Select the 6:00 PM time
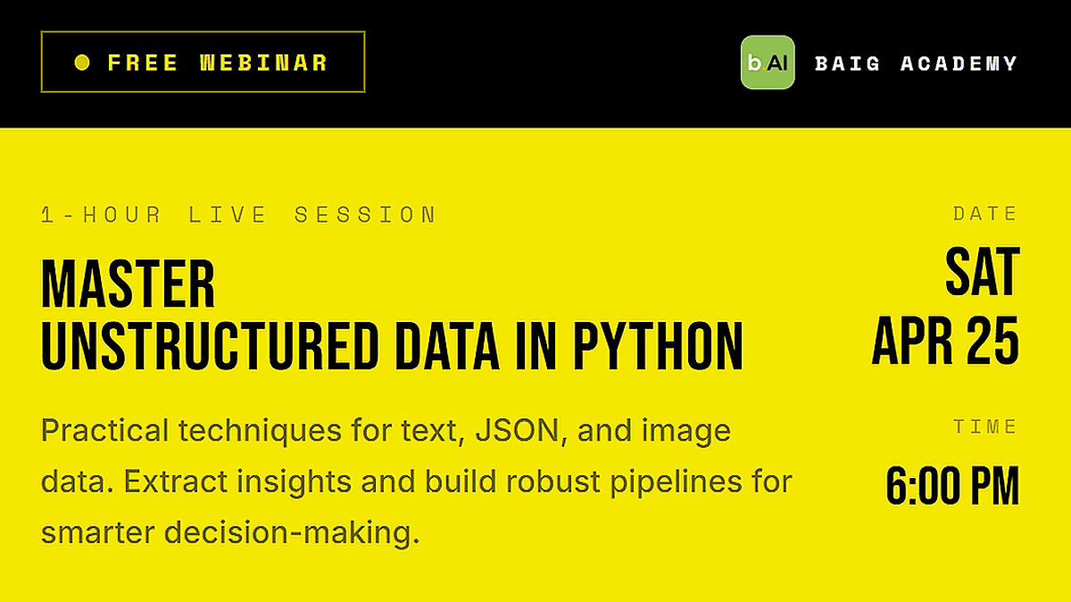The image size is (1071, 602). pos(952,487)
